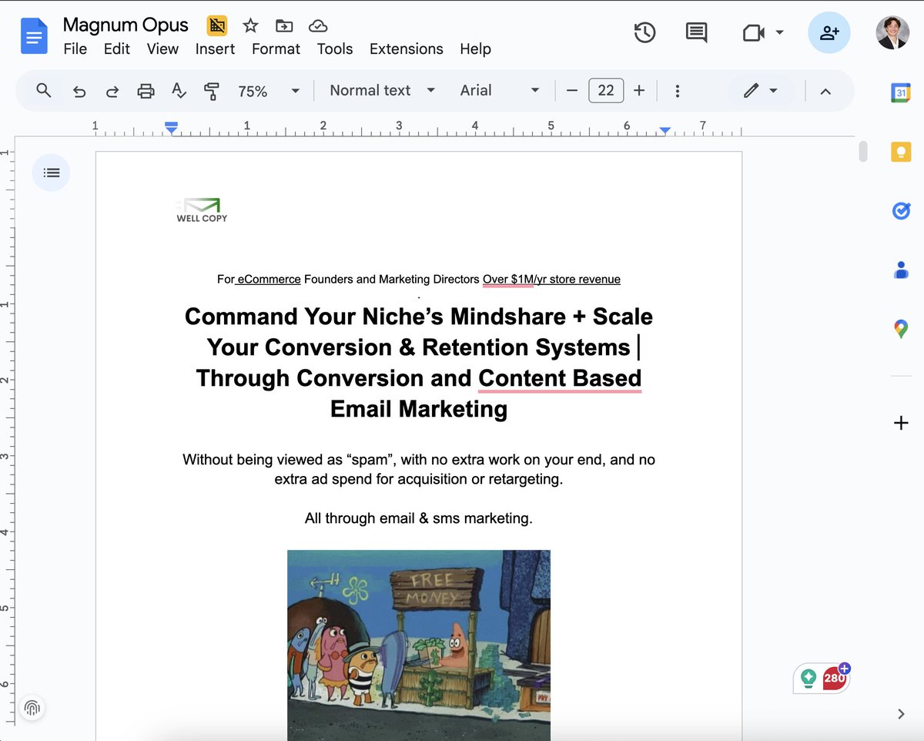The height and width of the screenshot is (741, 924).
Task: Show the document outline
Action: pos(52,173)
